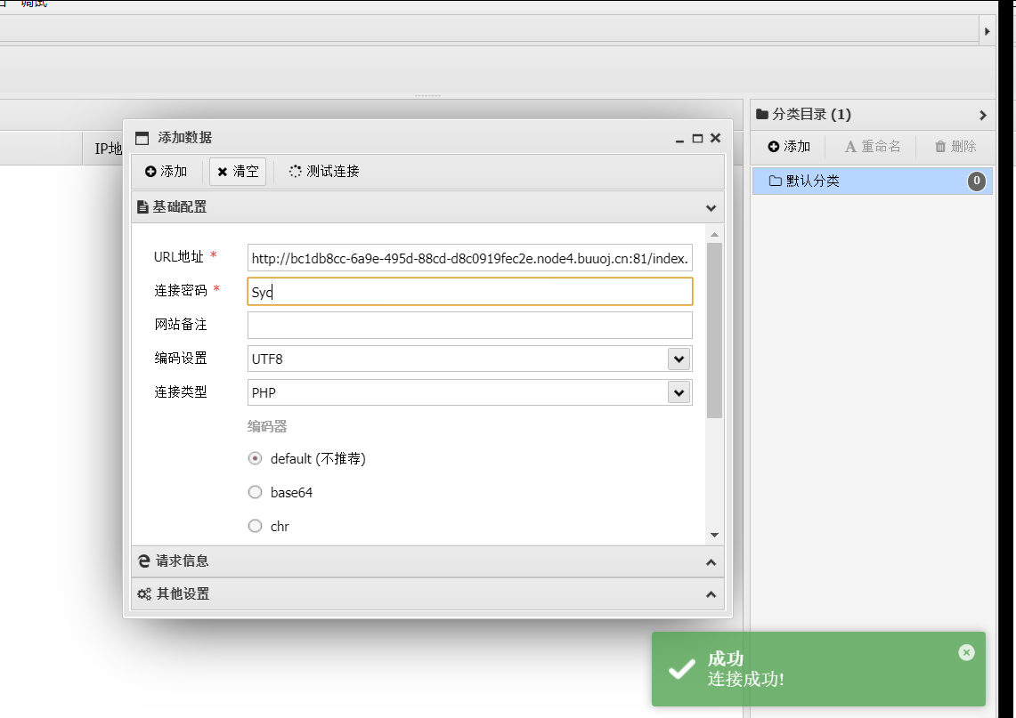
Task: Select the base64 encoder radio button
Action: point(256,492)
